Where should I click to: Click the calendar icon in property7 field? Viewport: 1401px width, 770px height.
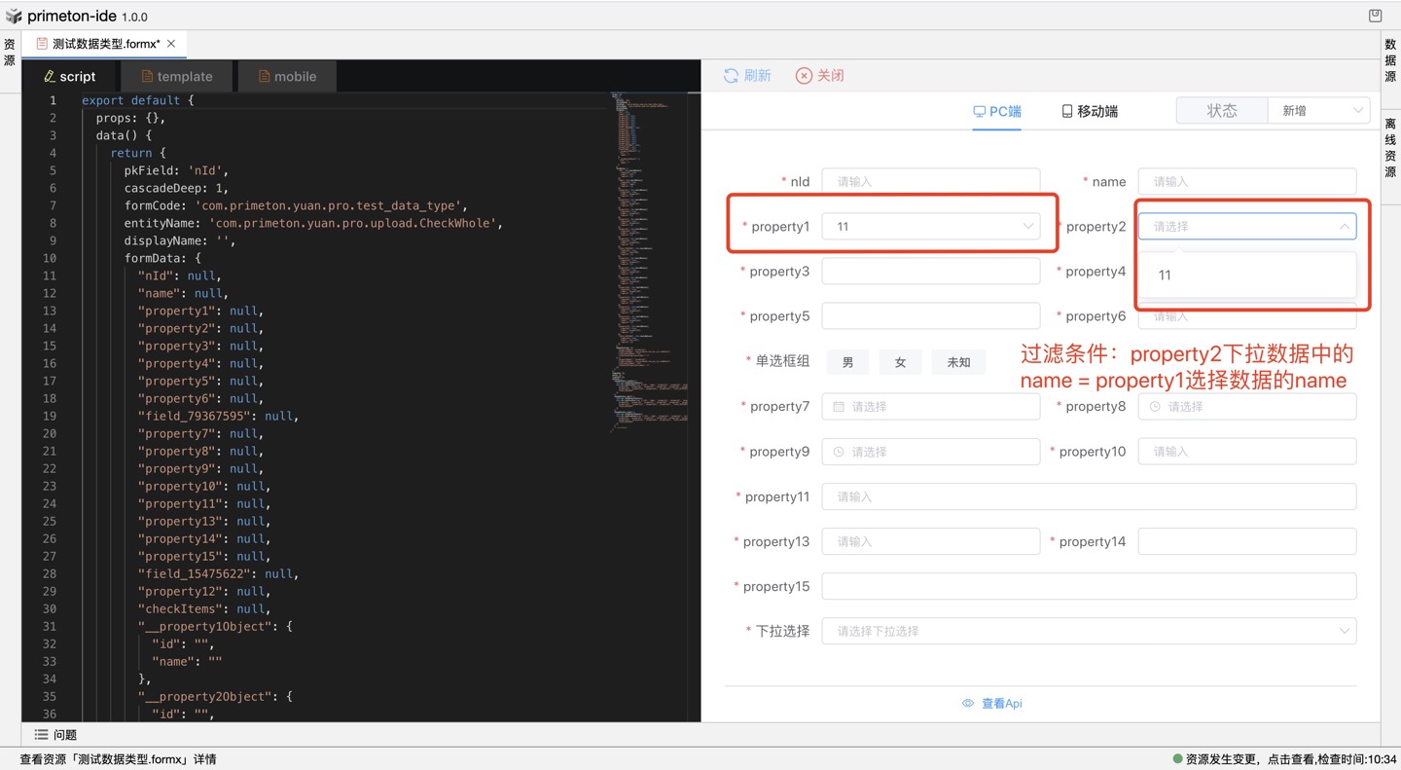point(839,407)
